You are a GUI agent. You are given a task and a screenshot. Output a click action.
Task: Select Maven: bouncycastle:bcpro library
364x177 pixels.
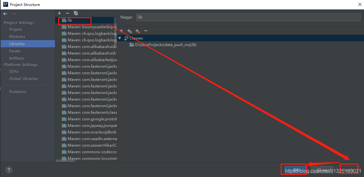tap(86, 27)
